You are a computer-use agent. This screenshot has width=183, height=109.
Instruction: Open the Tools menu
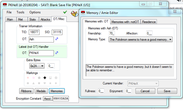pos(21,12)
